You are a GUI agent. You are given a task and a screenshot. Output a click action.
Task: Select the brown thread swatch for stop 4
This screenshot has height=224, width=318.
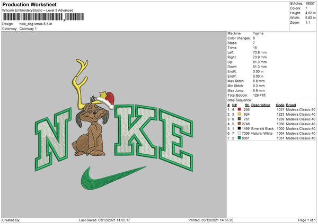(240, 124)
